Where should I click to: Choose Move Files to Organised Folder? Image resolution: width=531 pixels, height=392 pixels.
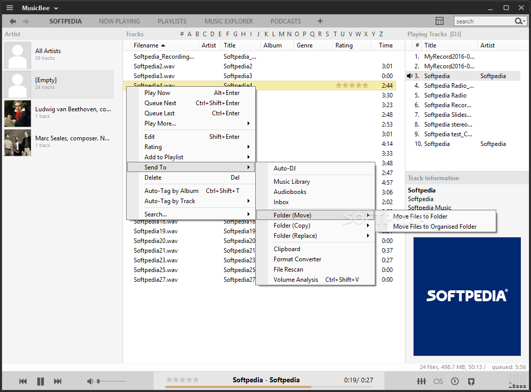tap(435, 227)
